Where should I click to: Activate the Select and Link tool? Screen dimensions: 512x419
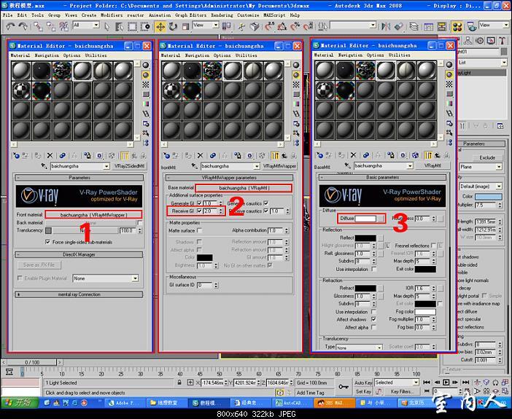coord(38,26)
